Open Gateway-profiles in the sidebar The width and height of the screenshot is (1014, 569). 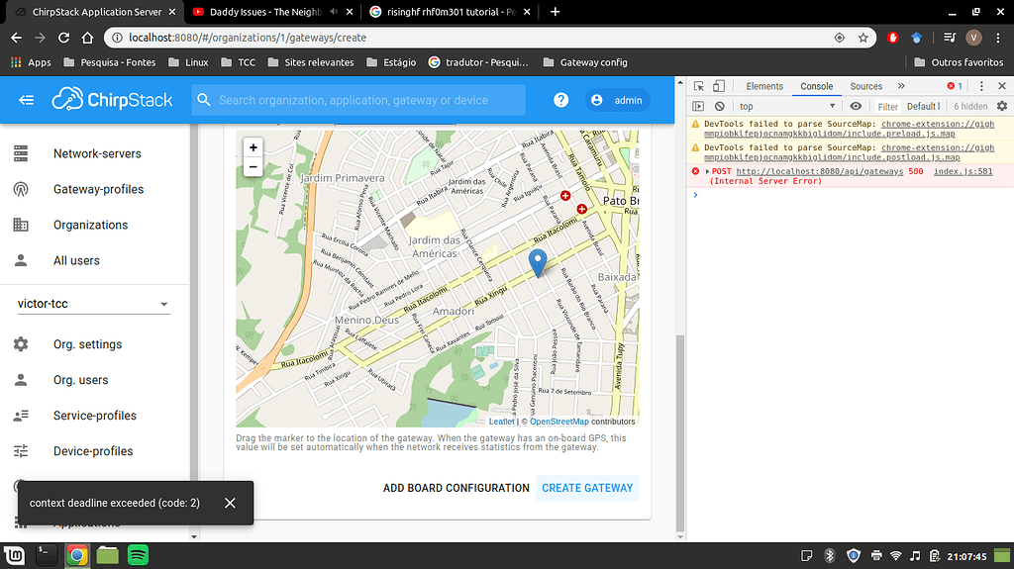(x=98, y=189)
